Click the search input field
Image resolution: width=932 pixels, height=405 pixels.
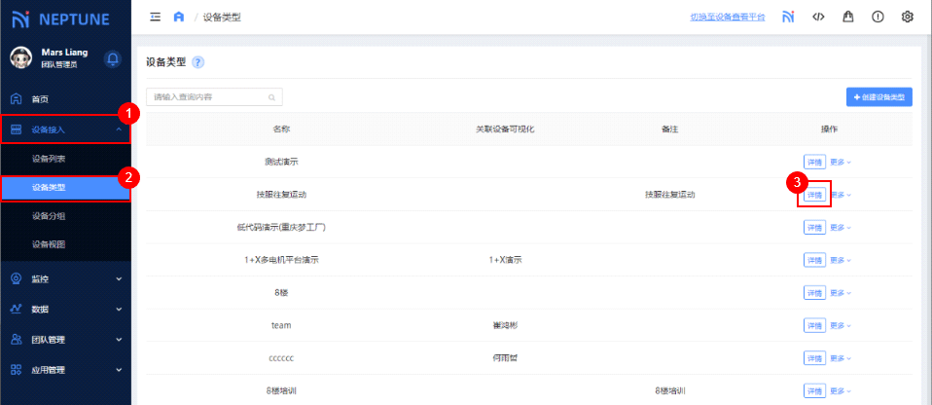(207, 97)
